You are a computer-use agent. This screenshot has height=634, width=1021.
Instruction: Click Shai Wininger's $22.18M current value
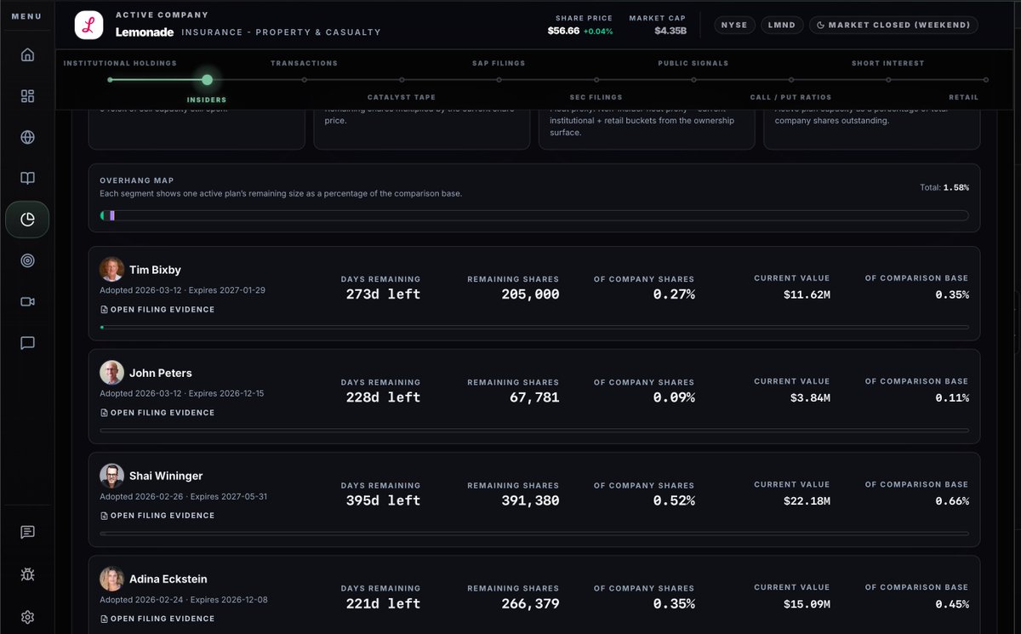click(807, 500)
